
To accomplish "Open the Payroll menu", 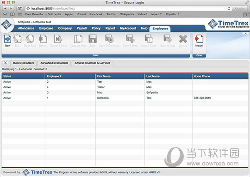I will click(x=81, y=28).
